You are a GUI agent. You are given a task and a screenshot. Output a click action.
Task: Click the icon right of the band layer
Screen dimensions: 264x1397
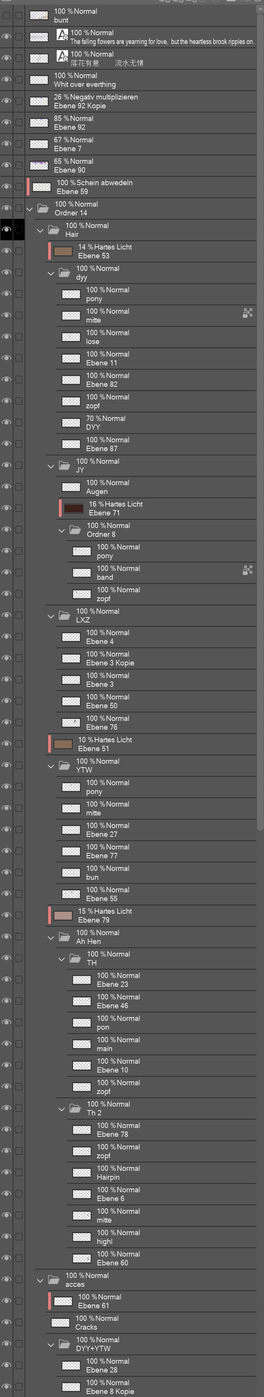coord(247,570)
